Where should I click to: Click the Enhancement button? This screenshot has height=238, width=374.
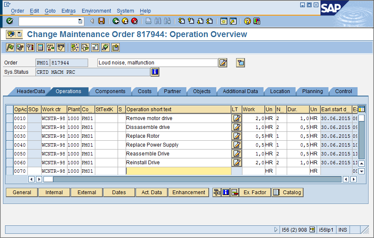click(188, 193)
